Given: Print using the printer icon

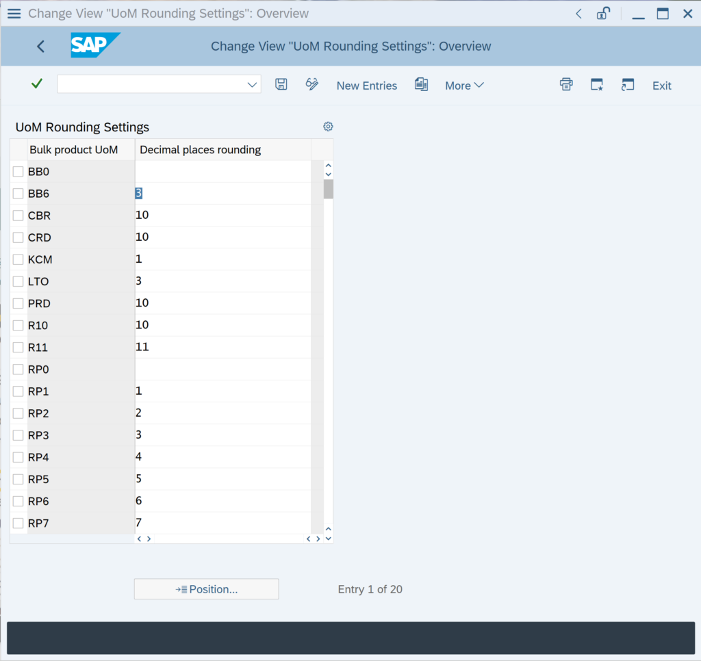Looking at the screenshot, I should 566,84.
